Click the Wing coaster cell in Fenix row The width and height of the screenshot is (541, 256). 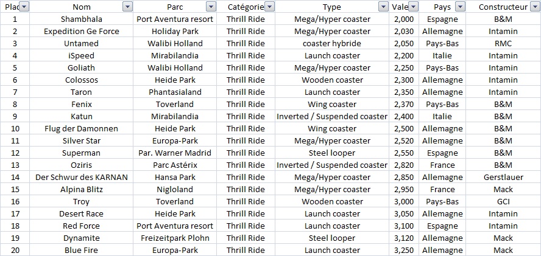click(x=332, y=105)
